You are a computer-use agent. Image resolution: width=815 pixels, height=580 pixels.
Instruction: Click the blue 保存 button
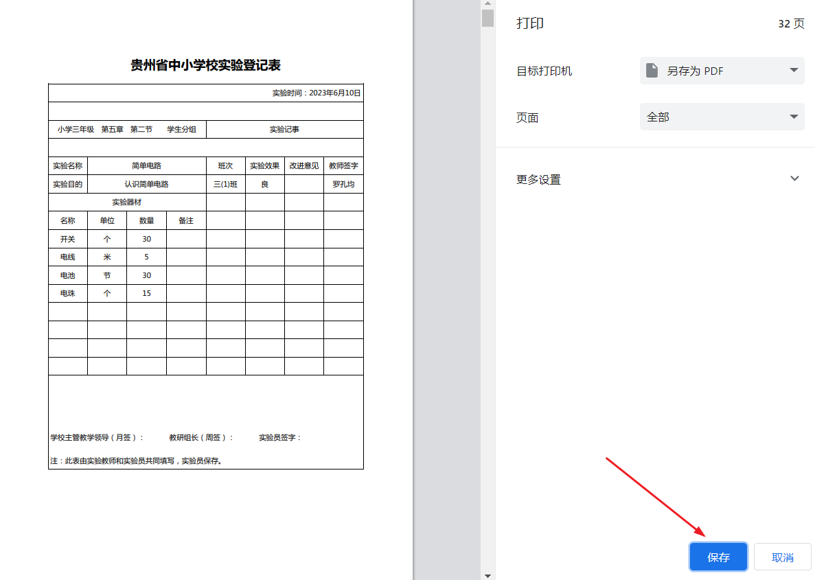click(718, 557)
